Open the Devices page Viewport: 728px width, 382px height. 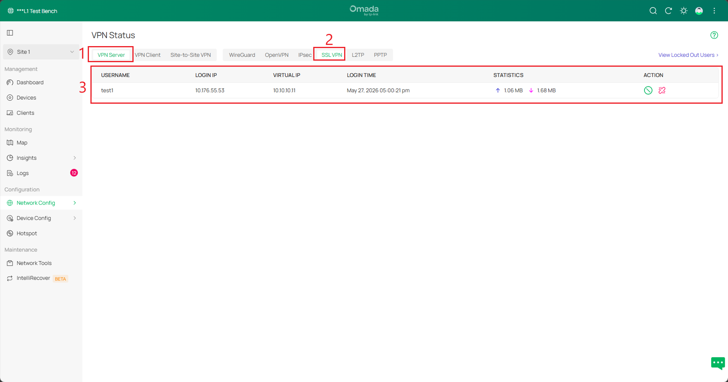click(x=26, y=98)
